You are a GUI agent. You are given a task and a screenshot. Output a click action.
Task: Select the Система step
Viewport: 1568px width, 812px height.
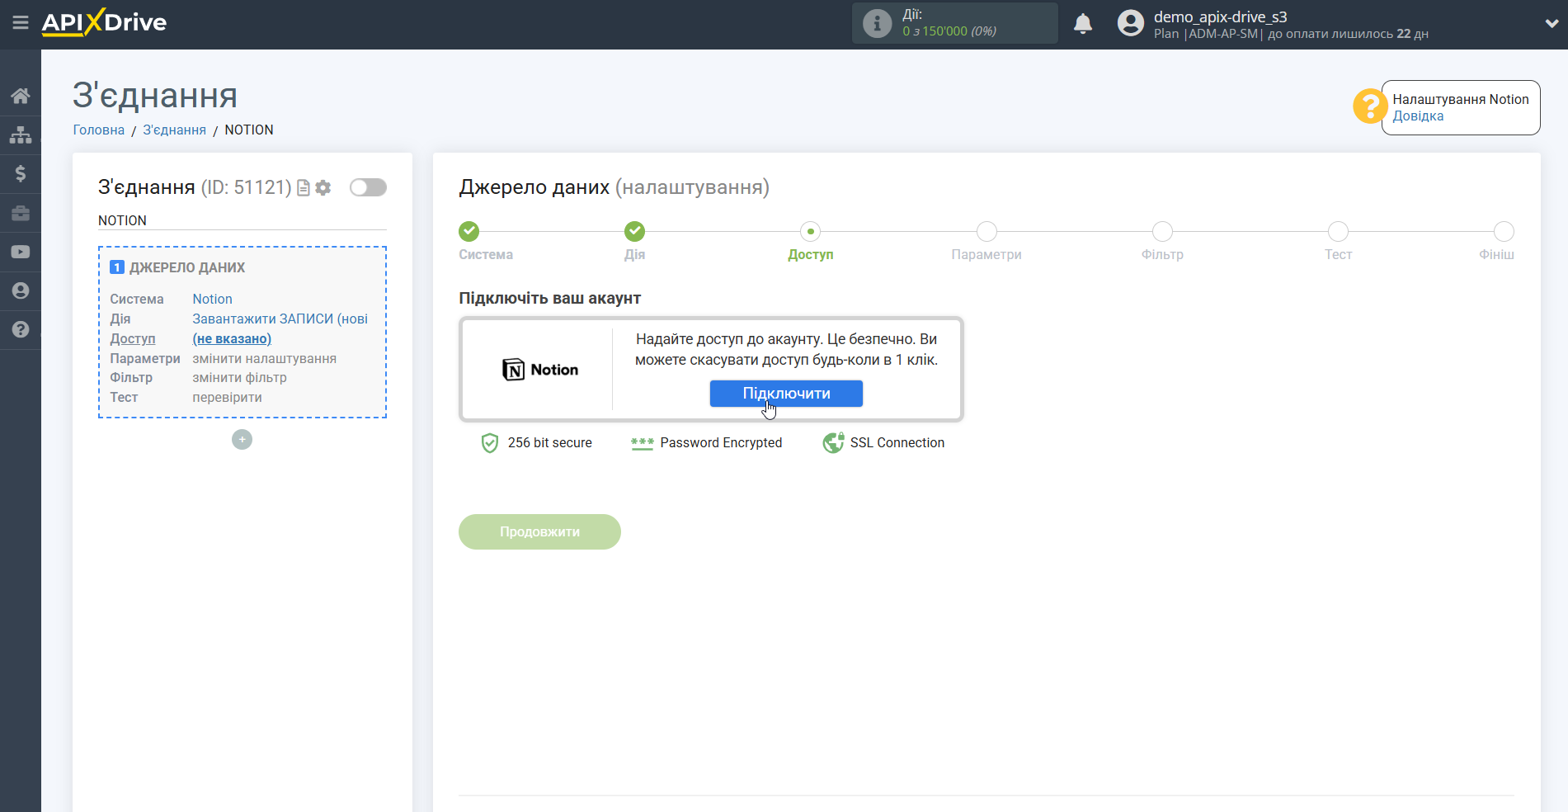tap(469, 231)
